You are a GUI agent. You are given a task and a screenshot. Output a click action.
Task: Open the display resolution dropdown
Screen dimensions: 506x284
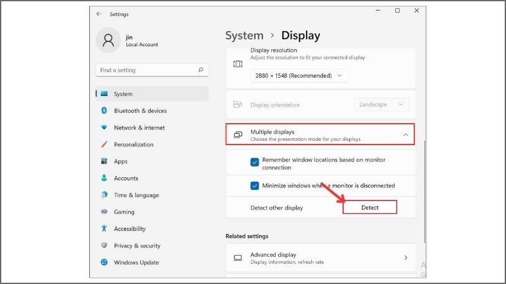point(299,76)
